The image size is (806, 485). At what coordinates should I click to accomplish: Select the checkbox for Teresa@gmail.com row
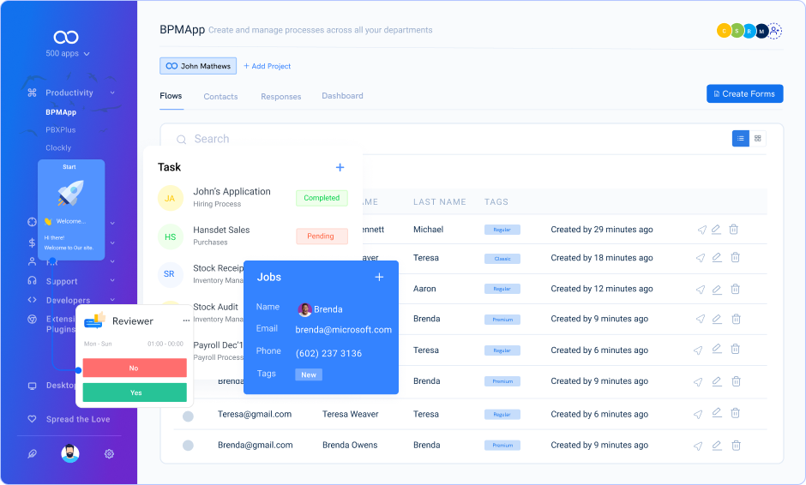coord(188,415)
